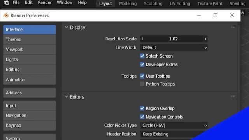The width and height of the screenshot is (249, 140).
Task: Minimize the Blender Preferences window
Action: 199,16
